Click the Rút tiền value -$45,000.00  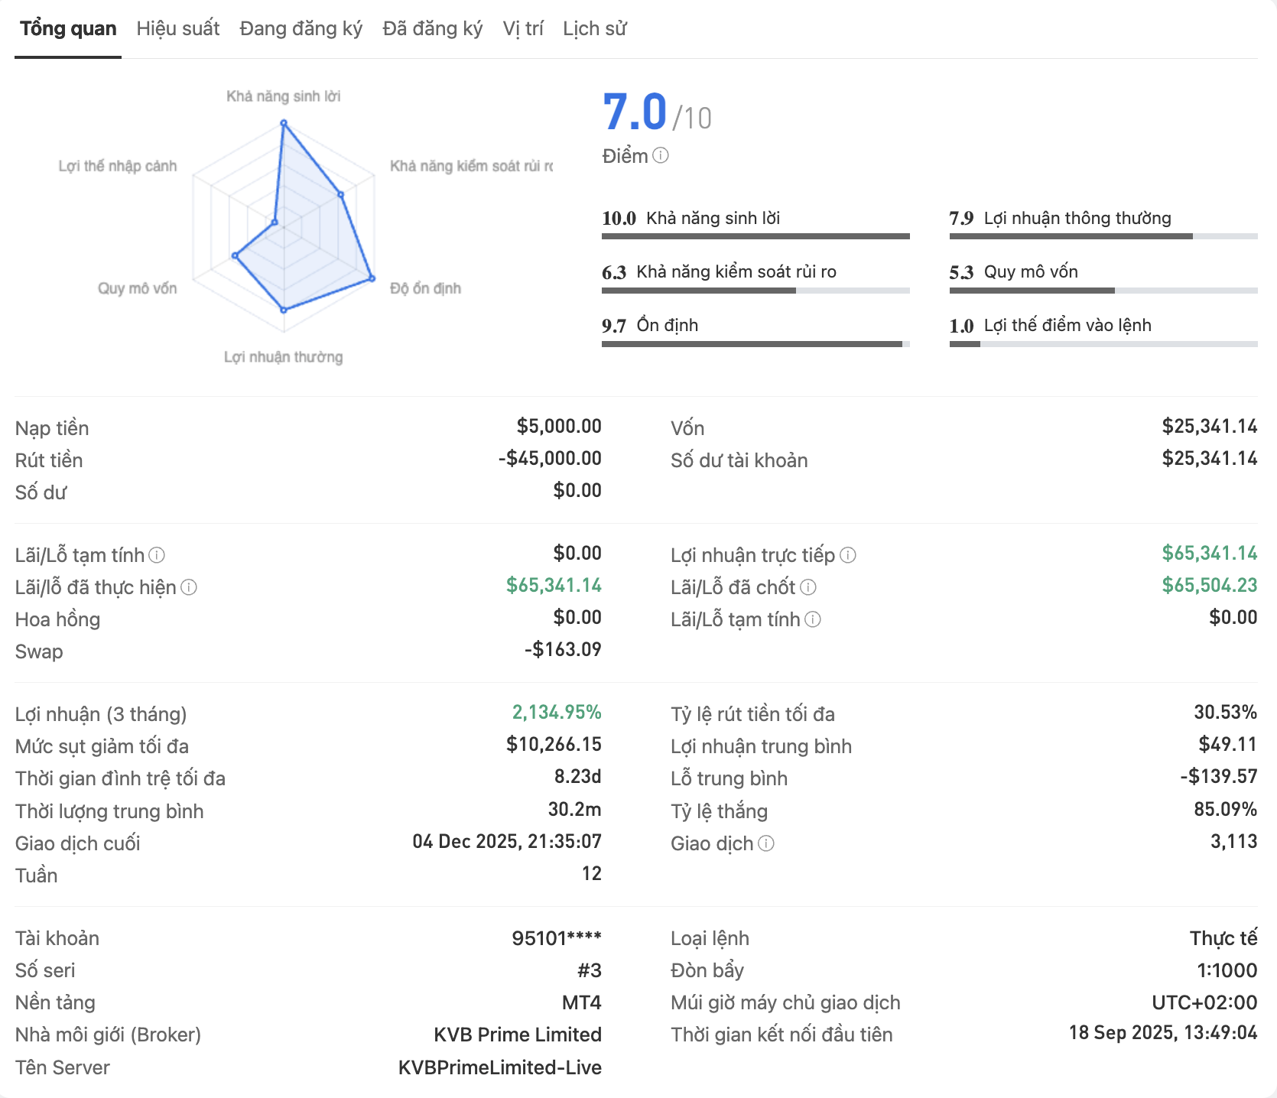click(x=550, y=458)
